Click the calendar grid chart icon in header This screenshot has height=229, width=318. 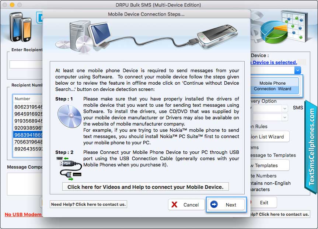295,27
